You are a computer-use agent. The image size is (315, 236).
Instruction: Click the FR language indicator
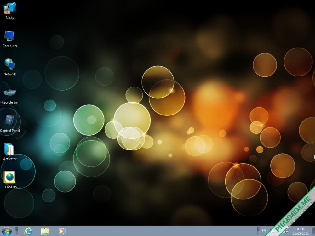264,230
